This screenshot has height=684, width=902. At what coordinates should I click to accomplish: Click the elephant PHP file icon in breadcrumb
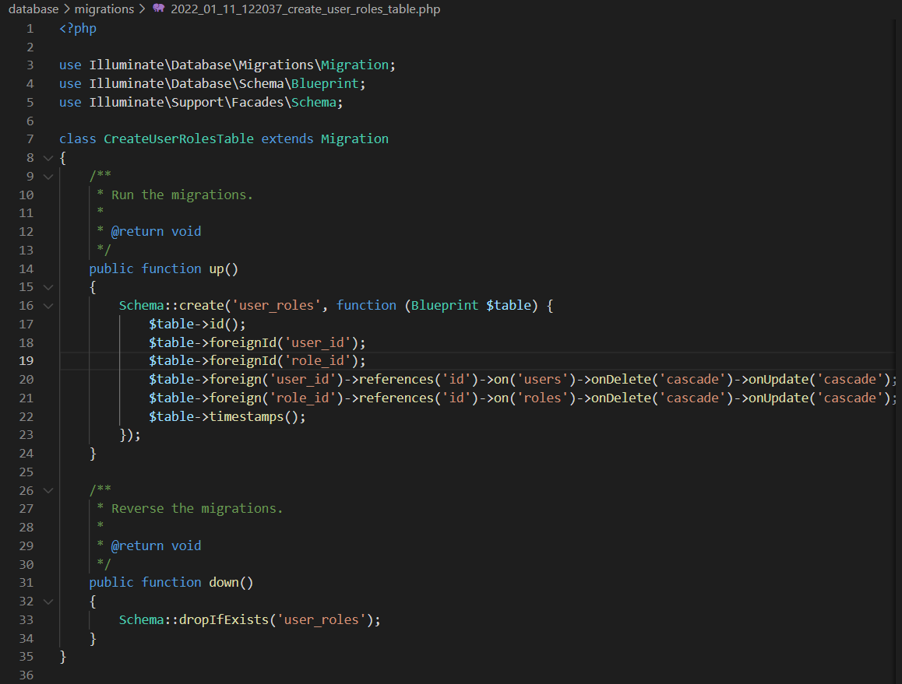tap(159, 9)
